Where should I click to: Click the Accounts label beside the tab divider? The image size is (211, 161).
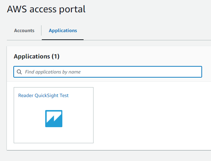click(24, 30)
